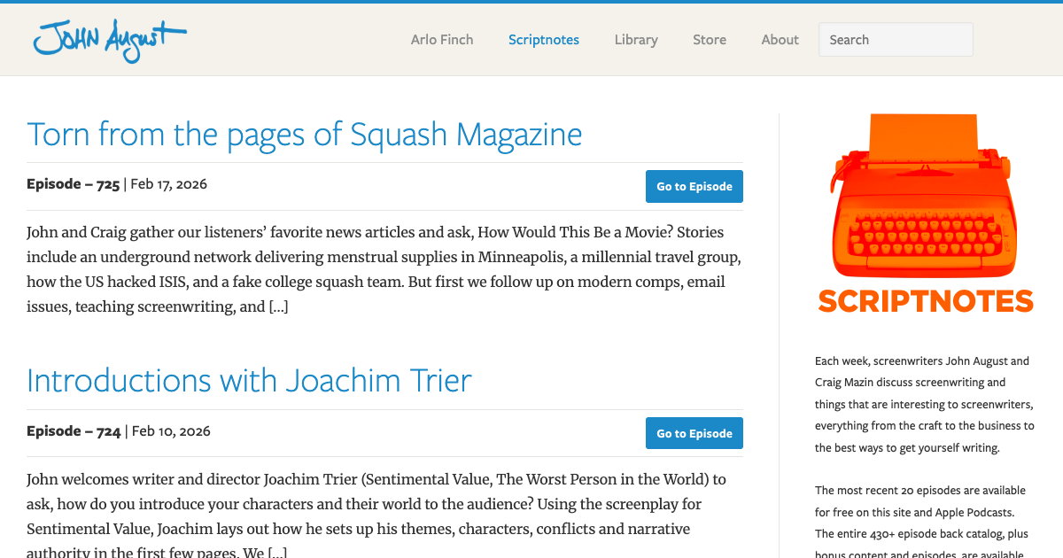The height and width of the screenshot is (558, 1063).
Task: Select Scriptnotes in the top navigation
Action: click(544, 40)
